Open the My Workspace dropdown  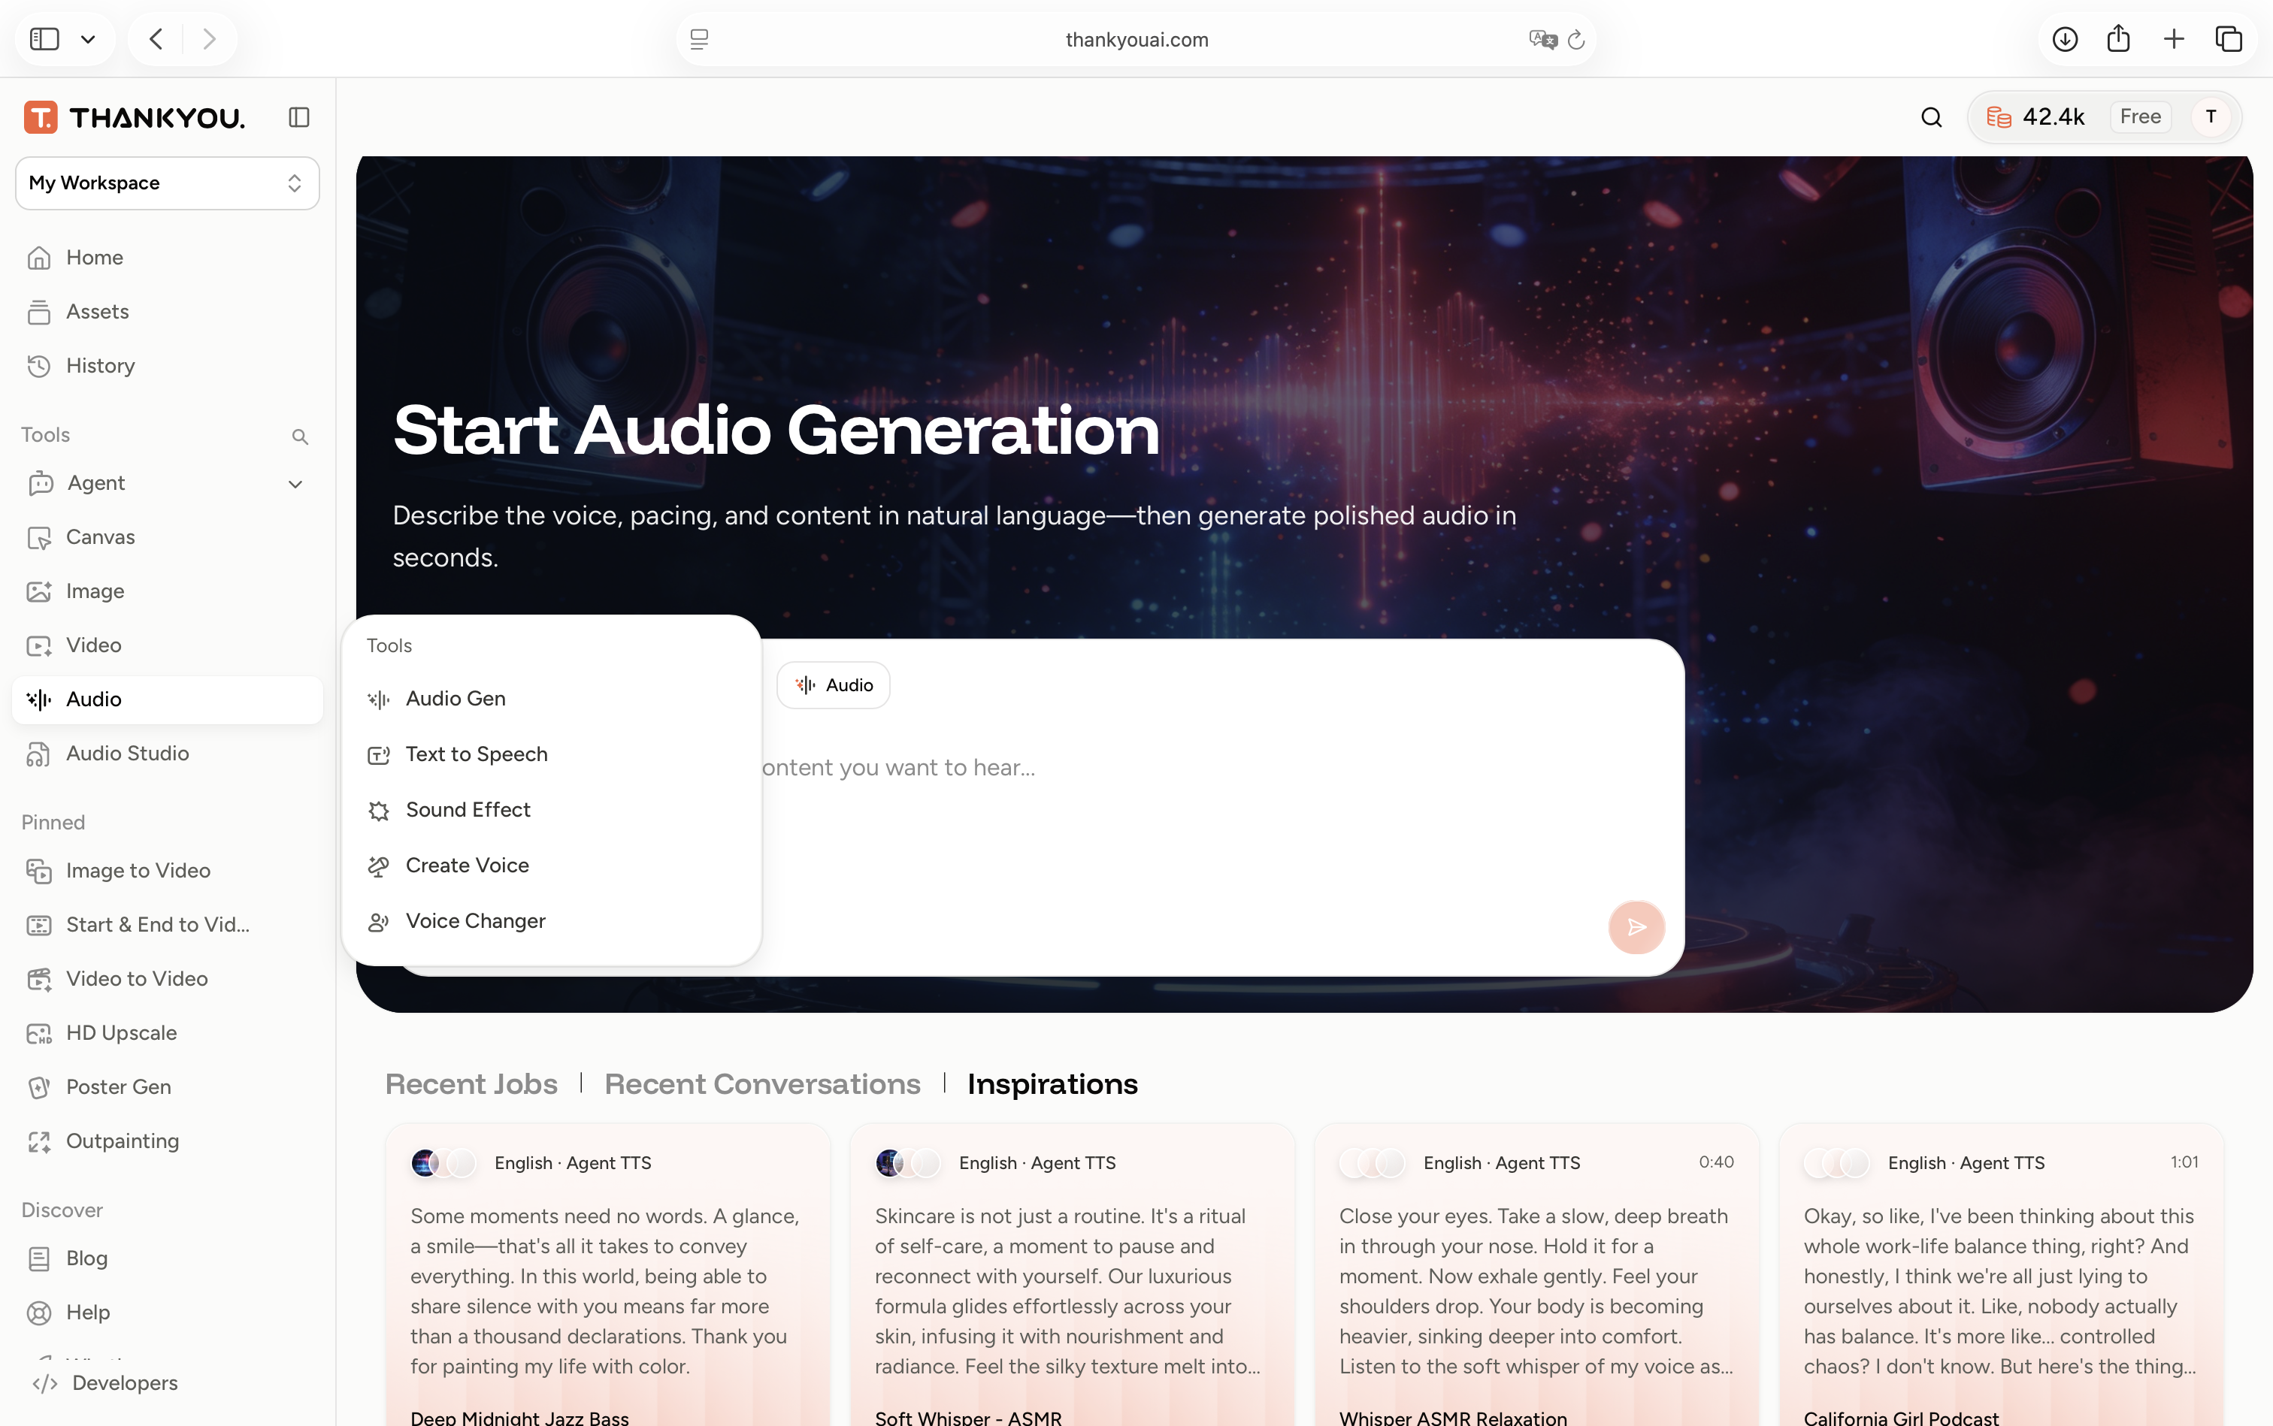click(x=167, y=183)
